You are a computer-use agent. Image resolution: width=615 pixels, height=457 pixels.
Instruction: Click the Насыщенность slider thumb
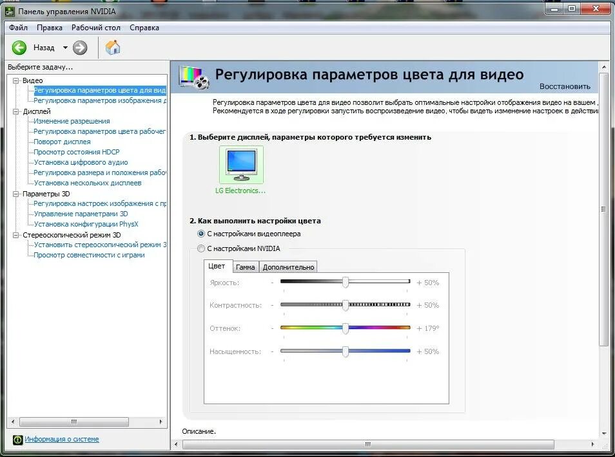click(345, 351)
